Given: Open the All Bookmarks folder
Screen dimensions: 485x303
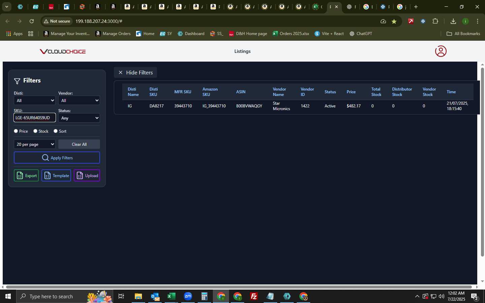Looking at the screenshot, I should tap(463, 34).
